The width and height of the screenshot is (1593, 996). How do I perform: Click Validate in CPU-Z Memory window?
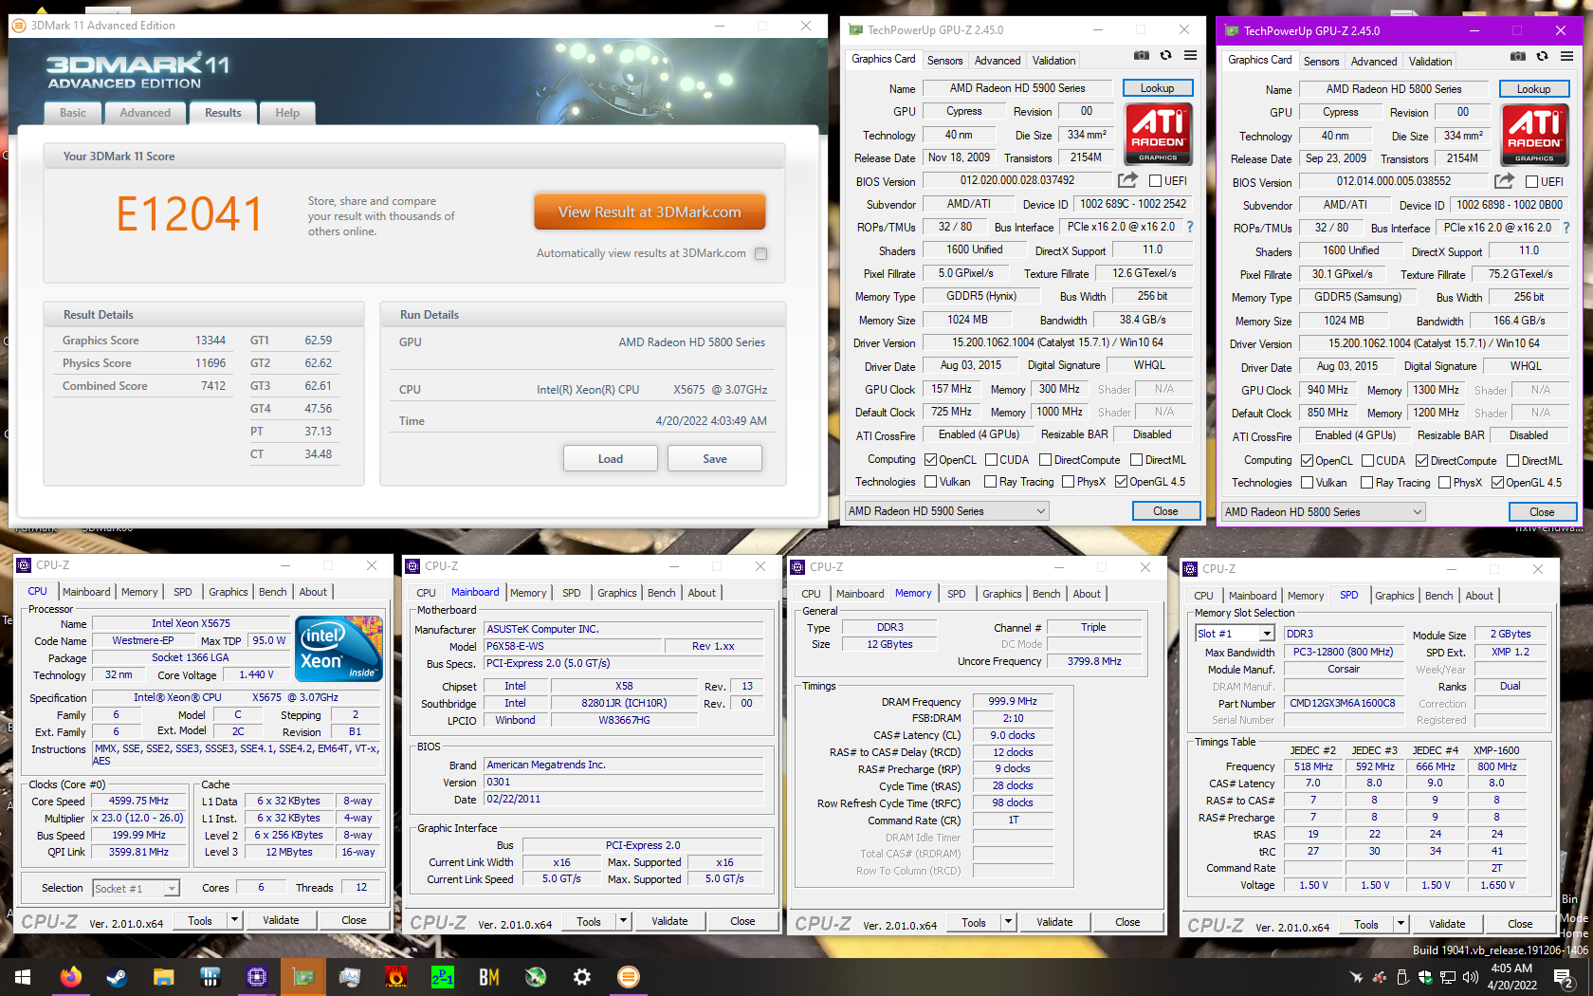point(1054,922)
